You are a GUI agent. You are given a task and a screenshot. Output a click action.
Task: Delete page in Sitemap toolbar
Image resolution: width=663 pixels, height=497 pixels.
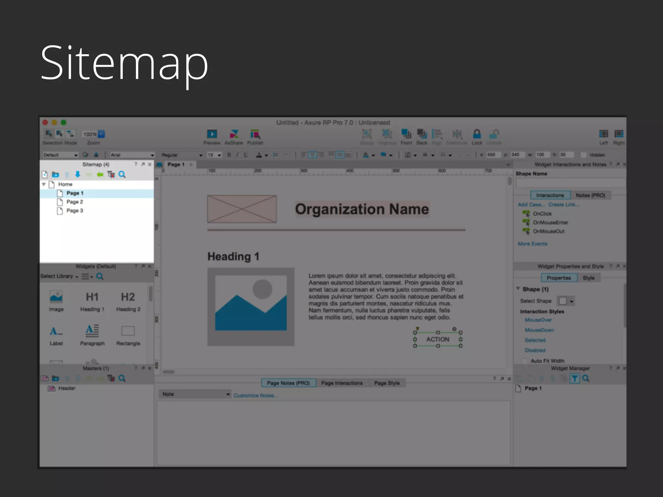[x=111, y=175]
